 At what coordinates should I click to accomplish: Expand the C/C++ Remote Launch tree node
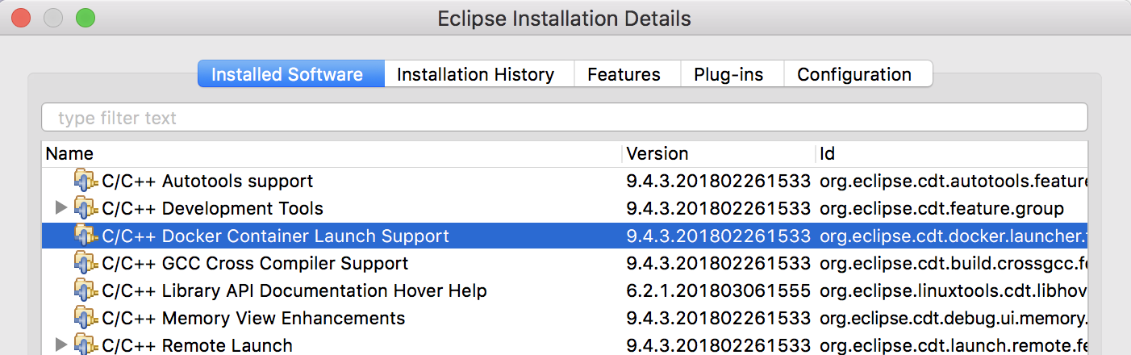(x=61, y=345)
